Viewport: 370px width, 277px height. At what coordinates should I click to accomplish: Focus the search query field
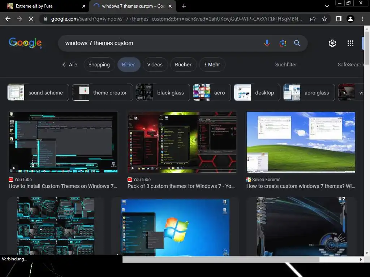coord(160,43)
